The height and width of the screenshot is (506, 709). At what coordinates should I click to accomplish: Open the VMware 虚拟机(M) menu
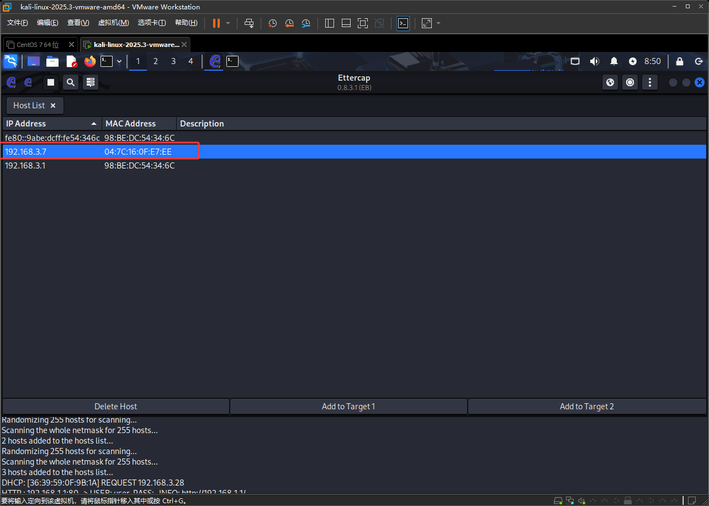pyautogui.click(x=113, y=23)
